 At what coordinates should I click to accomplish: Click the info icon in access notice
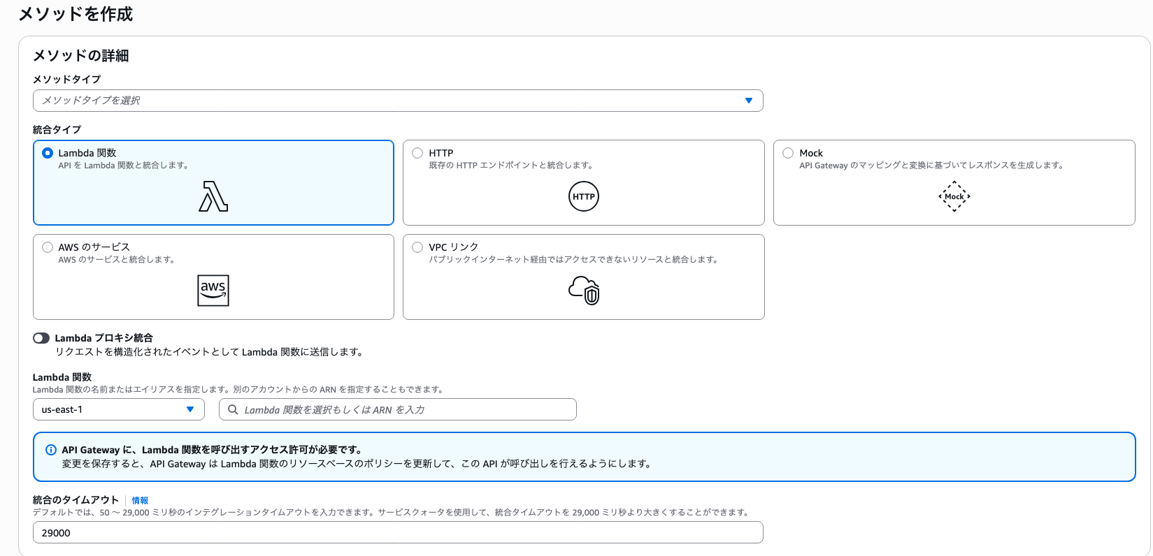point(51,450)
